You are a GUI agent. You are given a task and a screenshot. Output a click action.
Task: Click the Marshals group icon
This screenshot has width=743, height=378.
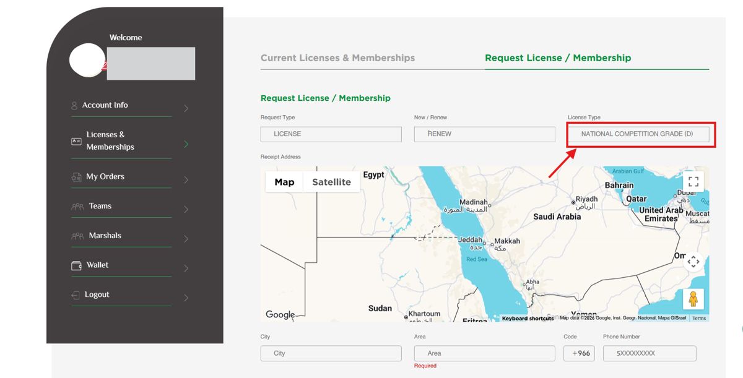(x=77, y=236)
